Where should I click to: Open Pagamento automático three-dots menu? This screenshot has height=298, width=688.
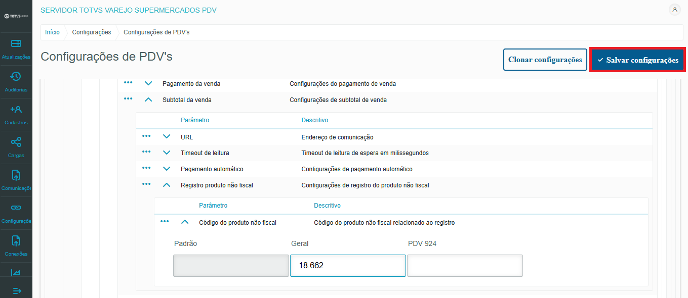146,168
